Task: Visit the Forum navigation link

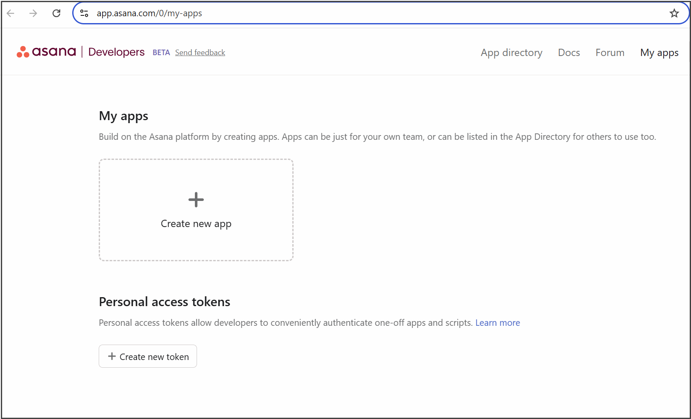Action: [610, 53]
